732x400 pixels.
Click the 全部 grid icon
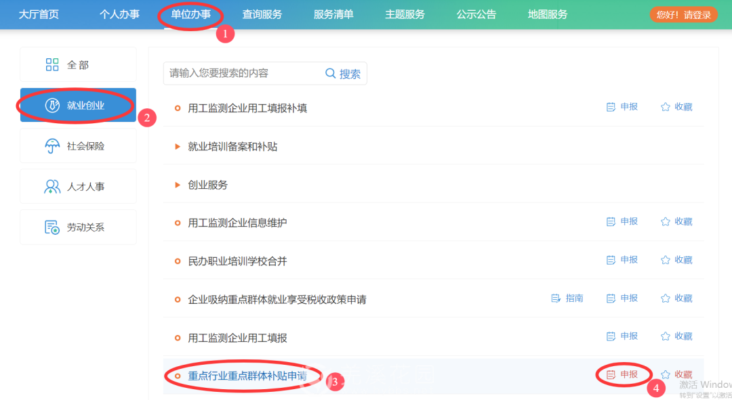(52, 65)
